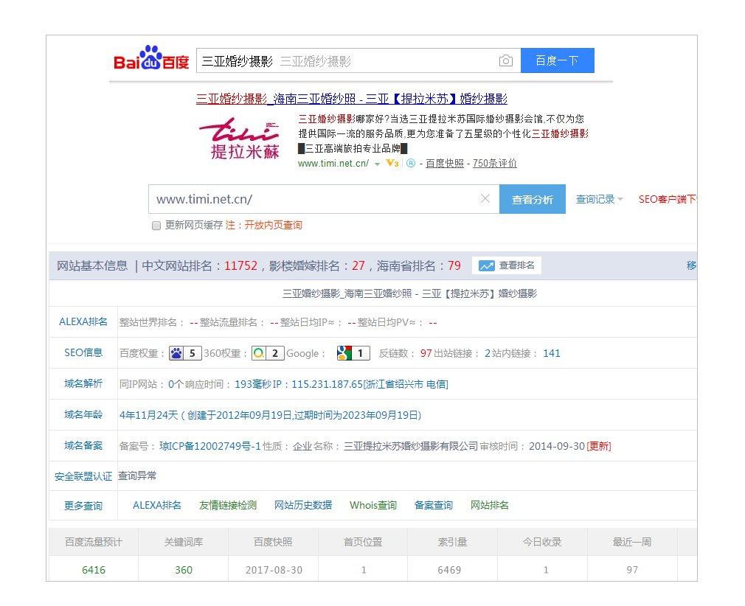The height and width of the screenshot is (606, 745).
Task: Click the 出站链接 value 2
Action: pyautogui.click(x=488, y=353)
